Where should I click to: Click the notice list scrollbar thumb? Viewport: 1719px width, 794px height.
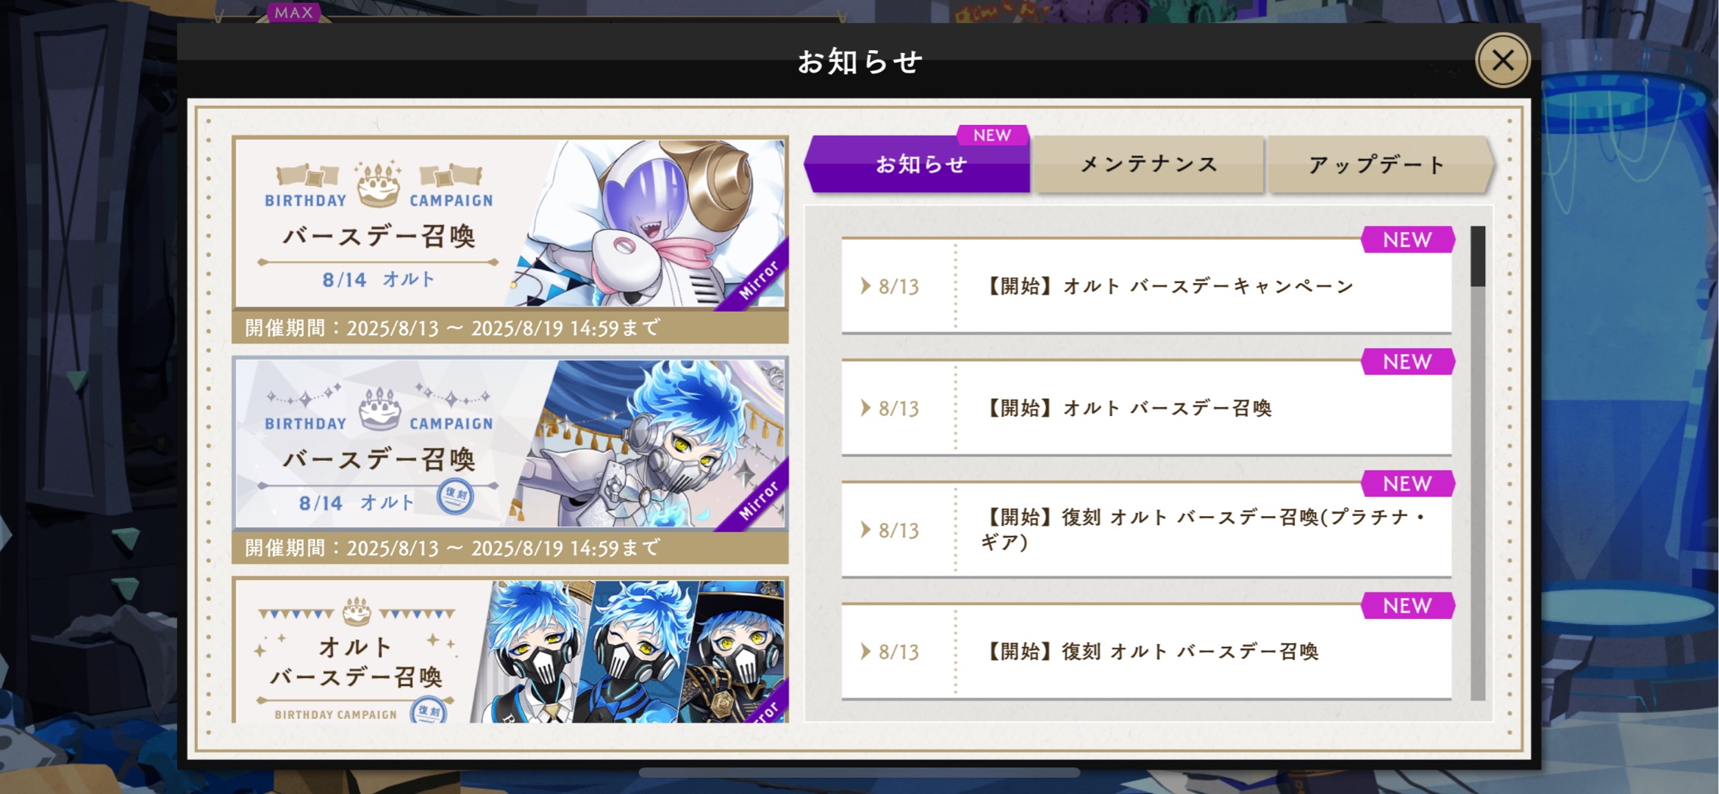[x=1478, y=256]
